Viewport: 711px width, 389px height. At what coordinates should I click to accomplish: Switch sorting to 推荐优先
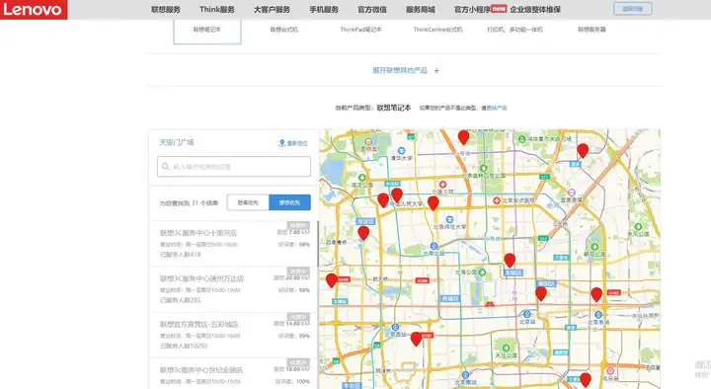pyautogui.click(x=289, y=202)
